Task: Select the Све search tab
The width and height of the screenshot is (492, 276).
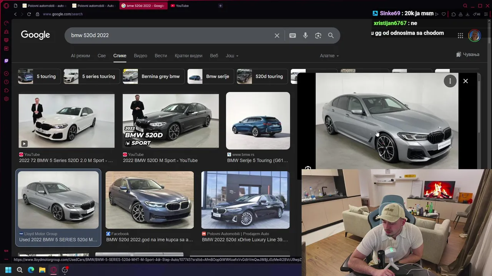Action: [101, 56]
